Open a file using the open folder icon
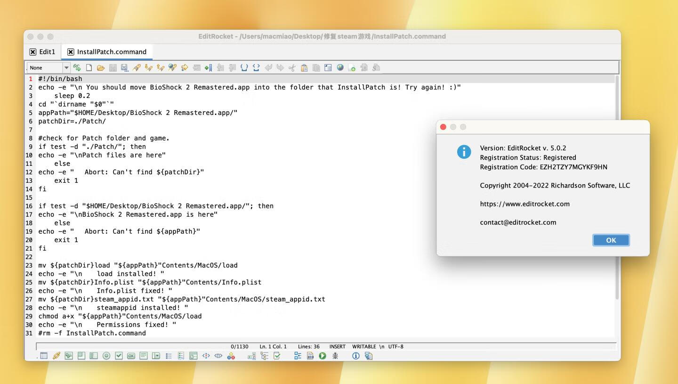 [101, 67]
